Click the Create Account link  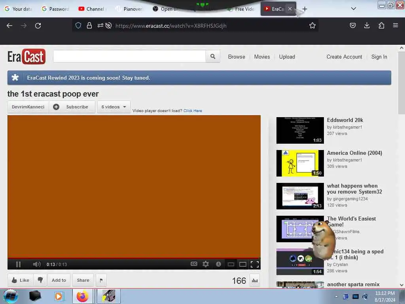(344, 57)
